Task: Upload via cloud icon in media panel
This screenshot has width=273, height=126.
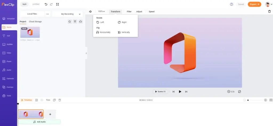Action: 81,22
